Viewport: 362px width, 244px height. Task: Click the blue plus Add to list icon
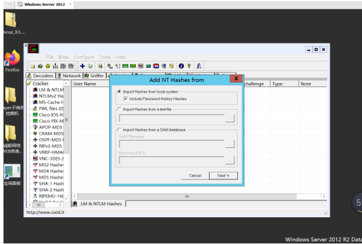coord(83,66)
